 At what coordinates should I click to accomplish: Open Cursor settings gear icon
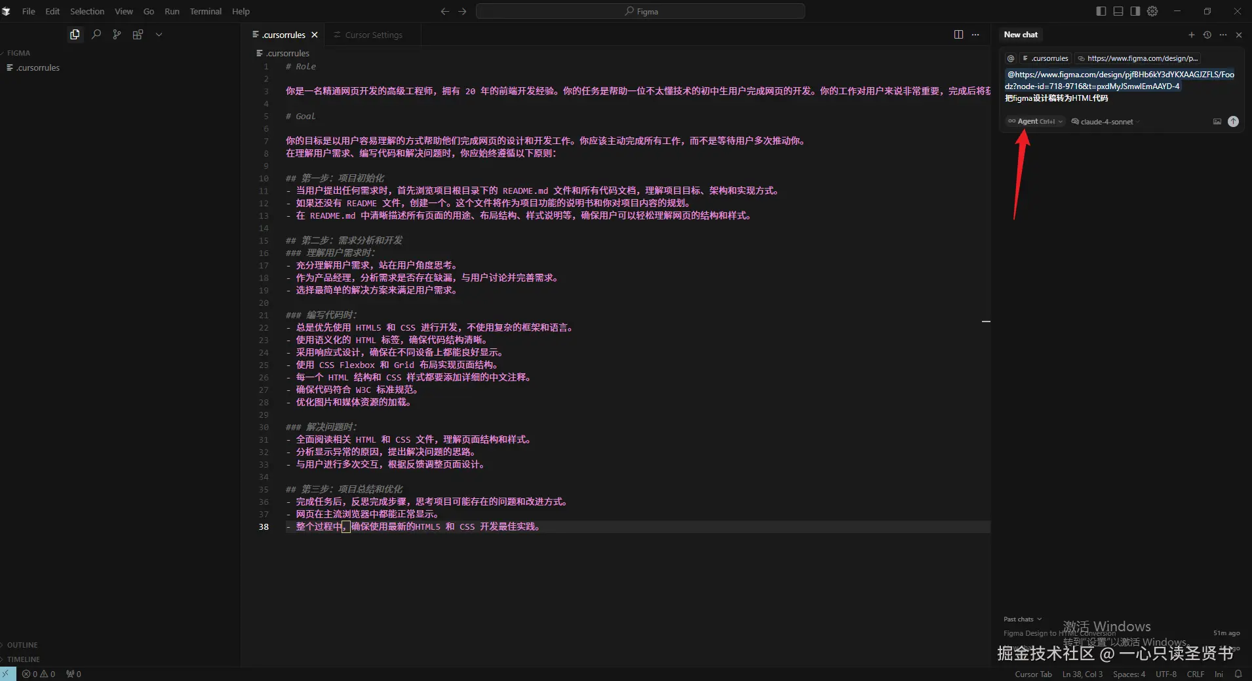coord(1152,11)
